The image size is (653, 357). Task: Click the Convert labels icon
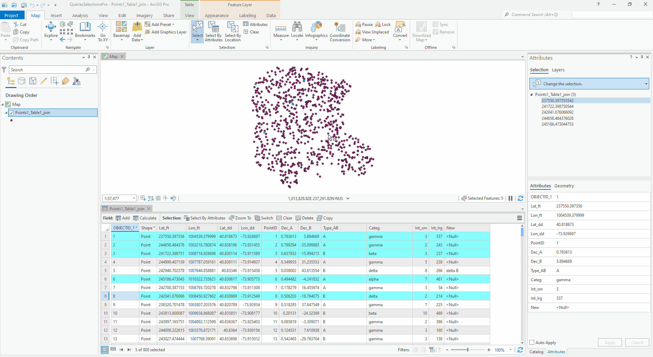(400, 27)
